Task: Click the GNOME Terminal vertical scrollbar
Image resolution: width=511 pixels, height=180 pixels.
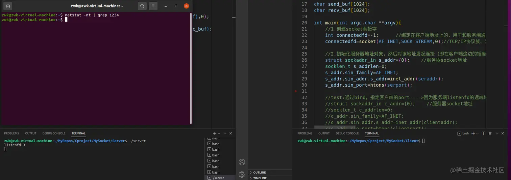Action: [191, 69]
